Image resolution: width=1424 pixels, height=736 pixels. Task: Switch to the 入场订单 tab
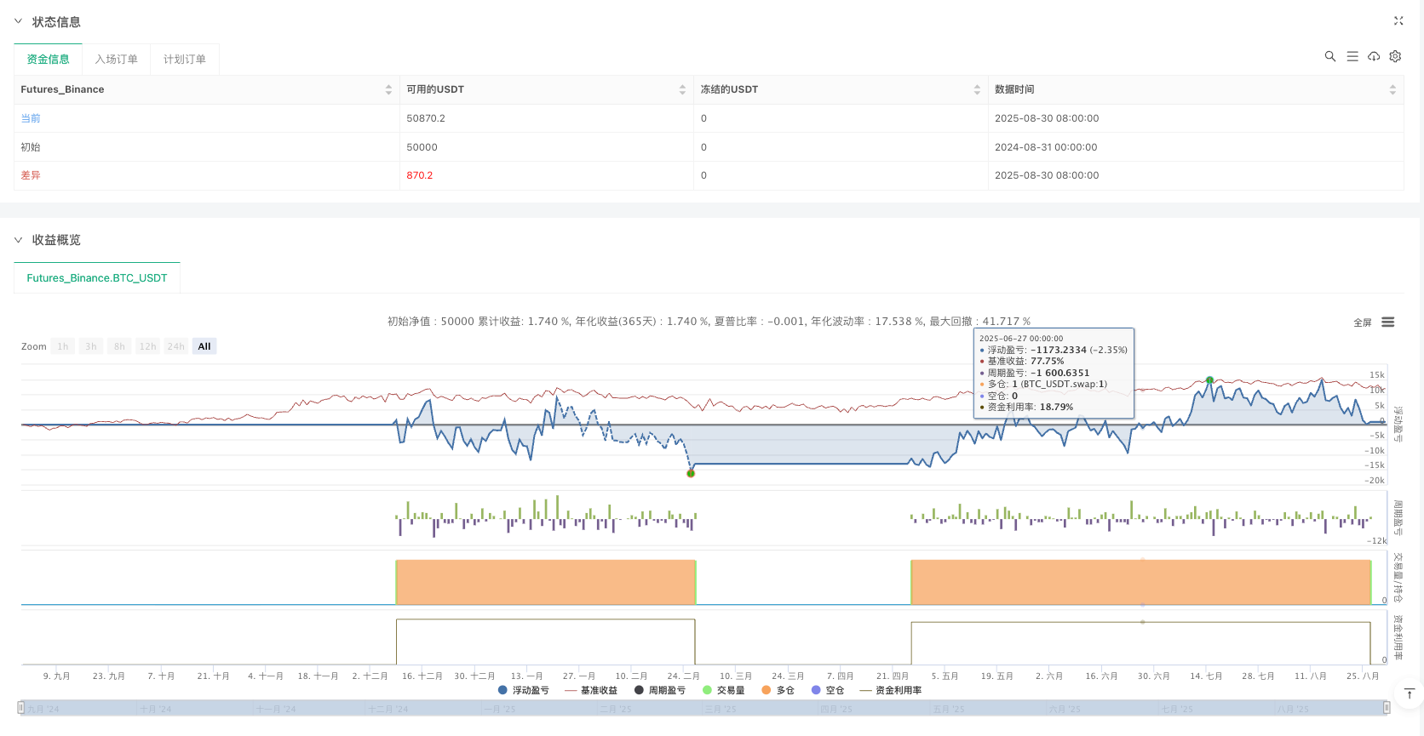pos(116,60)
